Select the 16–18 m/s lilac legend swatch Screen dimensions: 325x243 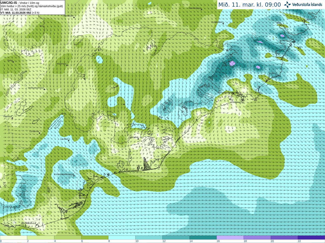pos(230,238)
